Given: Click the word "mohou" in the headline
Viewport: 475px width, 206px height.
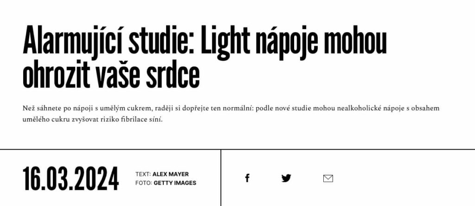Looking at the screenshot, I should tap(355, 42).
